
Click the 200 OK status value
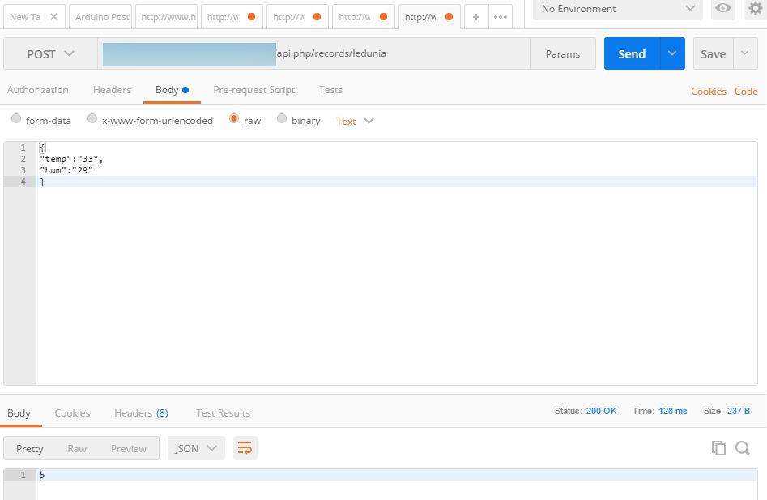click(x=601, y=411)
